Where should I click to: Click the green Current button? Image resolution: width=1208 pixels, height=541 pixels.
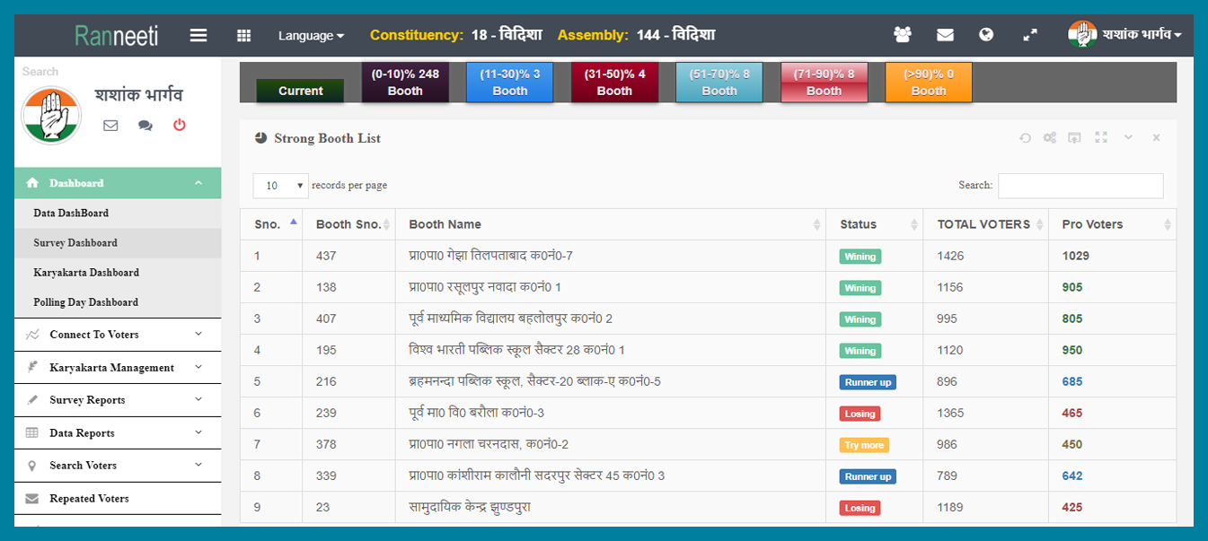pyautogui.click(x=300, y=91)
